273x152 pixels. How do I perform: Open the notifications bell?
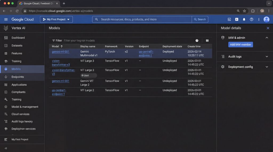click(244, 19)
